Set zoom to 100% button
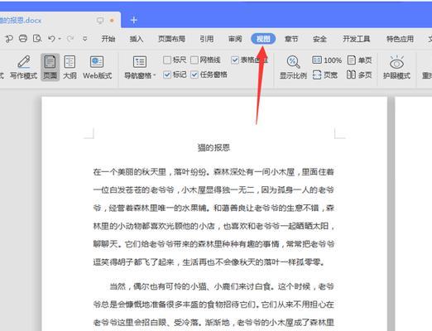 pyautogui.click(x=327, y=60)
